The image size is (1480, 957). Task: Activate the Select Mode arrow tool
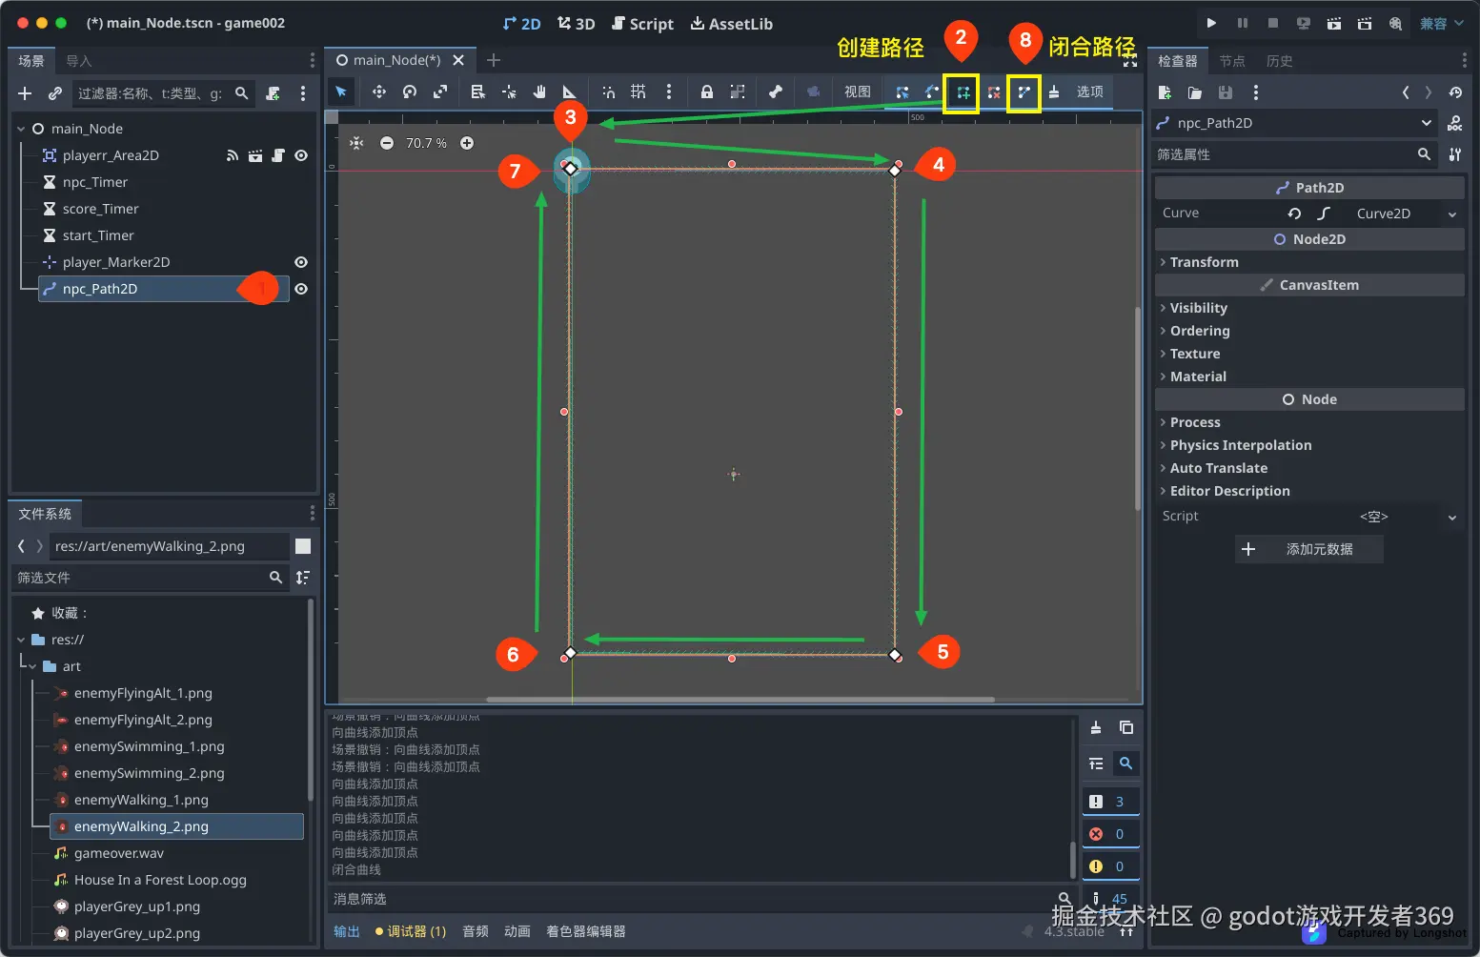click(x=340, y=92)
